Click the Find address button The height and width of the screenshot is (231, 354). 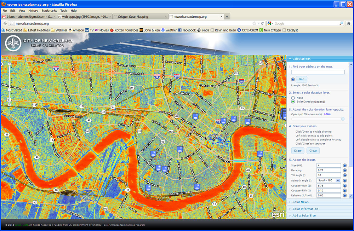[x=301, y=79]
